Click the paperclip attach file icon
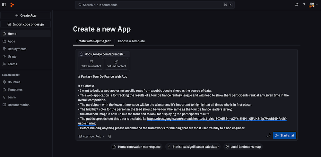The height and width of the screenshot is (157, 321). click(109, 136)
